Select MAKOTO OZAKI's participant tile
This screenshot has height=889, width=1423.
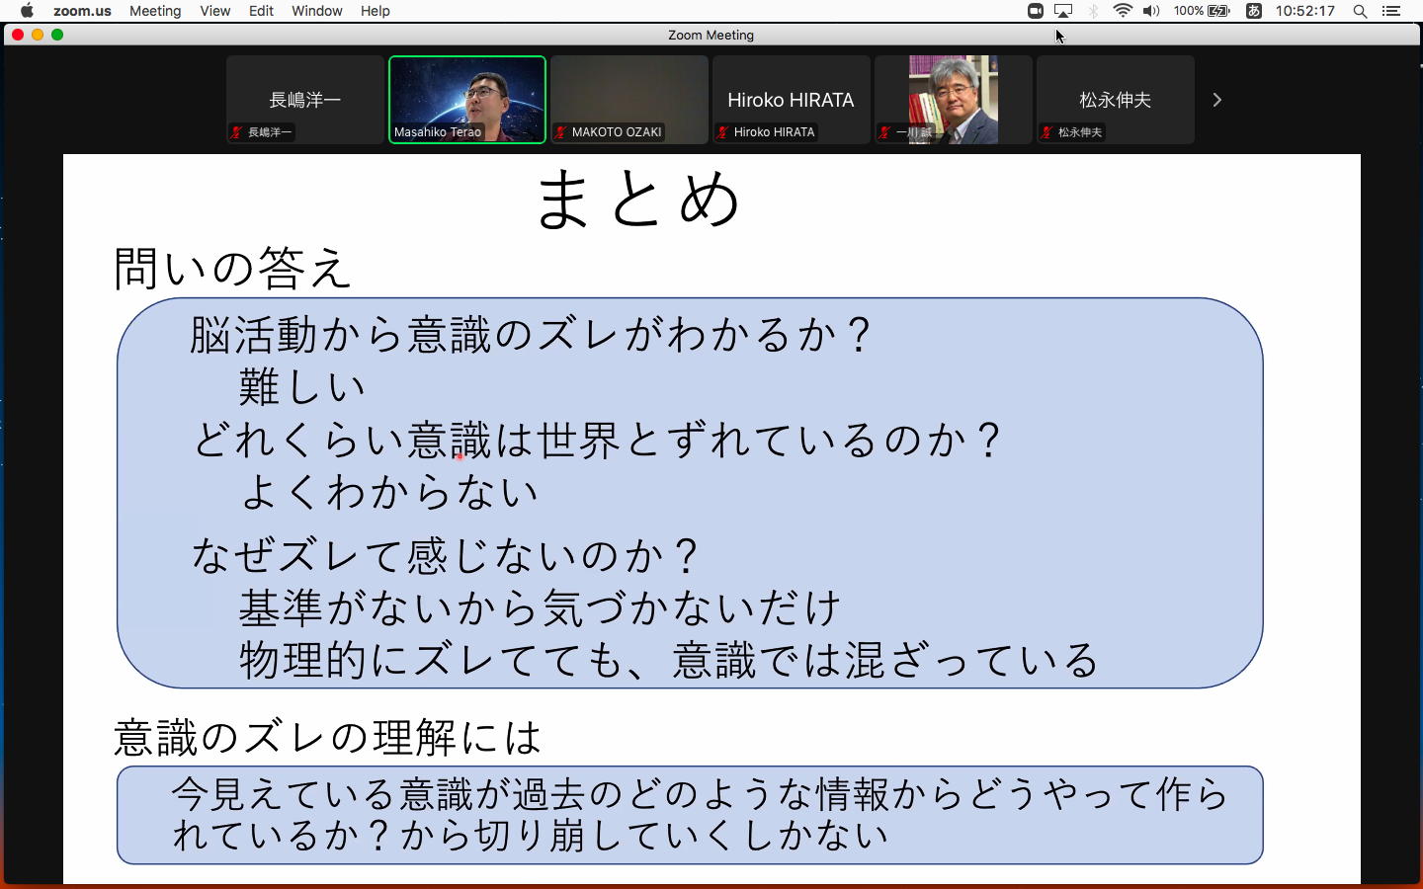click(x=629, y=100)
